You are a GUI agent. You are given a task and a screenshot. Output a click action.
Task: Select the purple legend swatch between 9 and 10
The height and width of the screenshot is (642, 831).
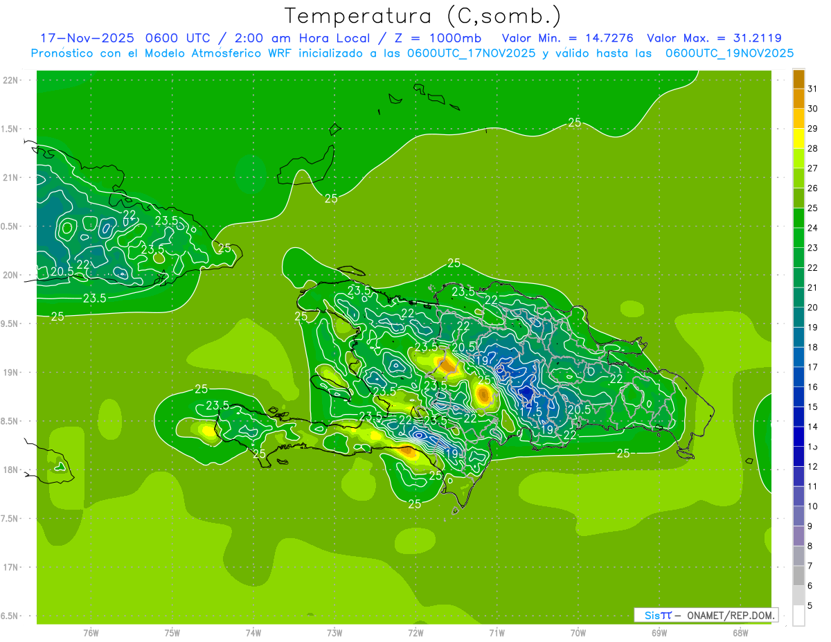coord(798,517)
